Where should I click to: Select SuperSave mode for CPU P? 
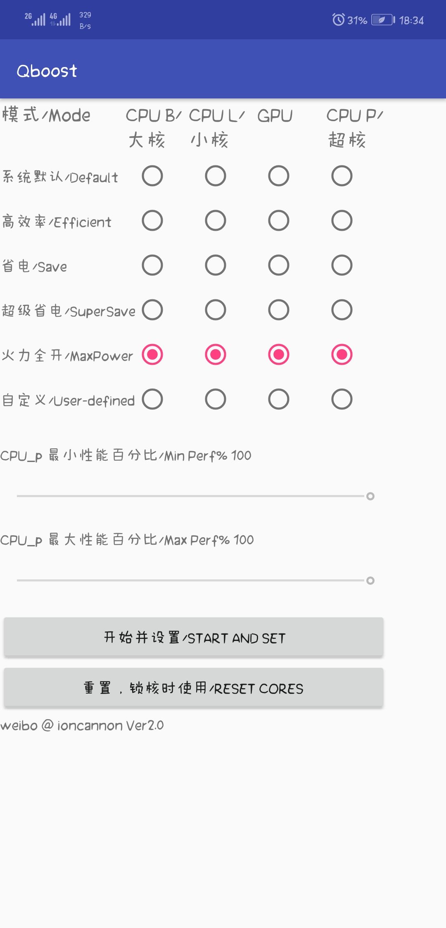342,310
